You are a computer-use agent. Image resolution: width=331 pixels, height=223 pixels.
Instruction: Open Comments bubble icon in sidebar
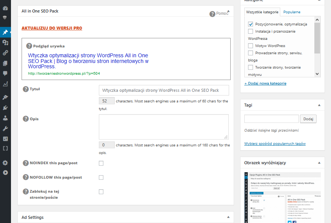5,73
